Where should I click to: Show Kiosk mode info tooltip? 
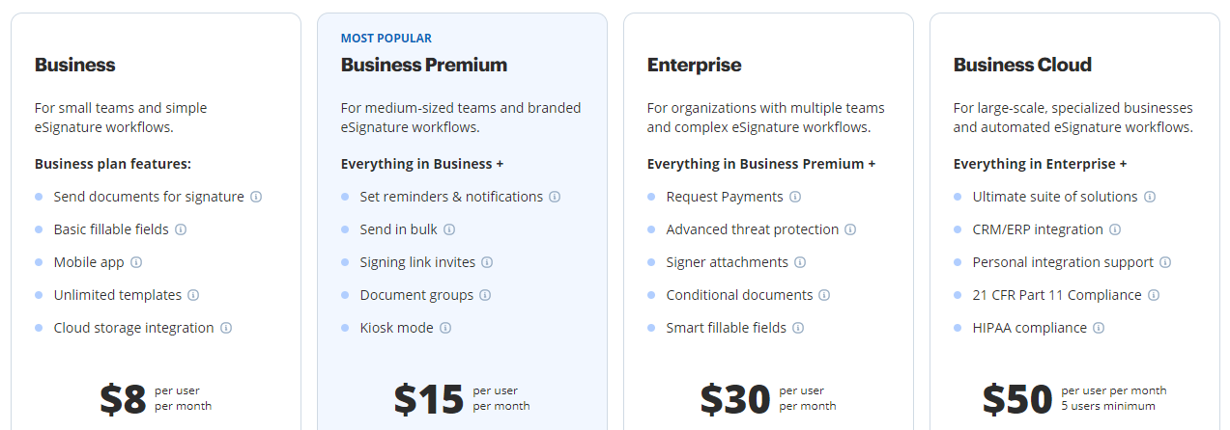(445, 328)
